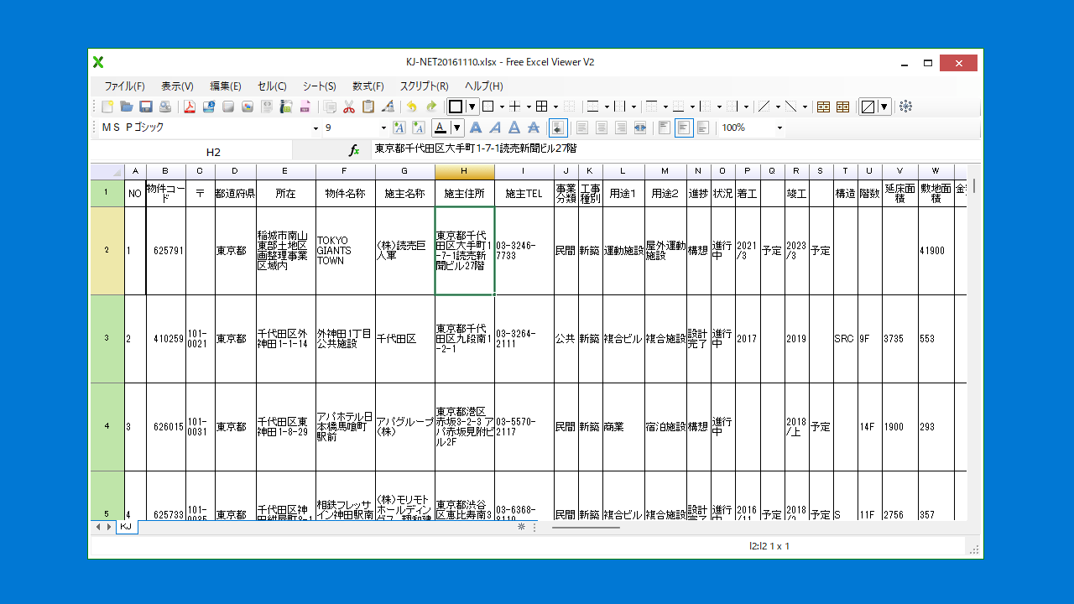Click the merge-across arrows alignment icon

[x=640, y=128]
